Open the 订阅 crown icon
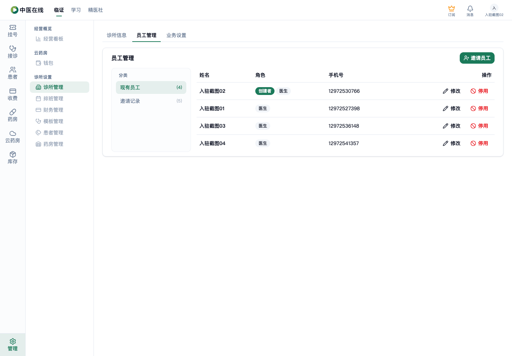The image size is (512, 356). point(452,8)
